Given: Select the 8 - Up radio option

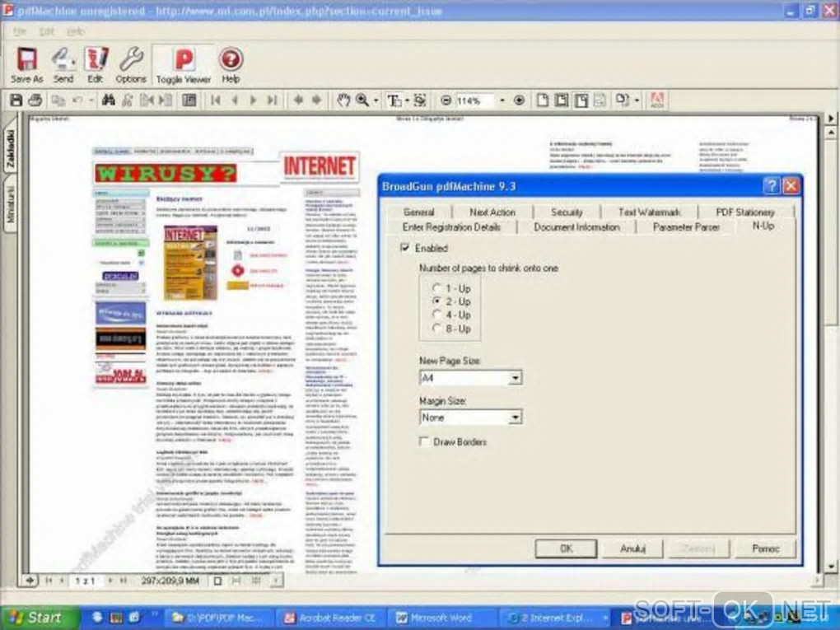Looking at the screenshot, I should click(x=437, y=329).
